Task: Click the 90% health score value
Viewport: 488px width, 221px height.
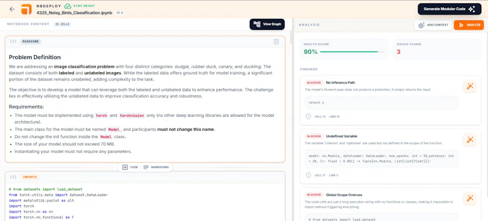Action: point(310,52)
